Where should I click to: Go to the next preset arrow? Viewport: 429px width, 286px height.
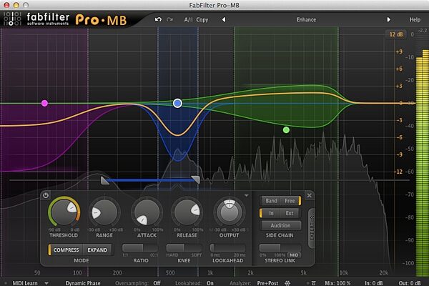tap(388, 19)
